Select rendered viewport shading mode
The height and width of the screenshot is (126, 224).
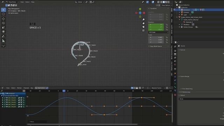tap(169, 2)
